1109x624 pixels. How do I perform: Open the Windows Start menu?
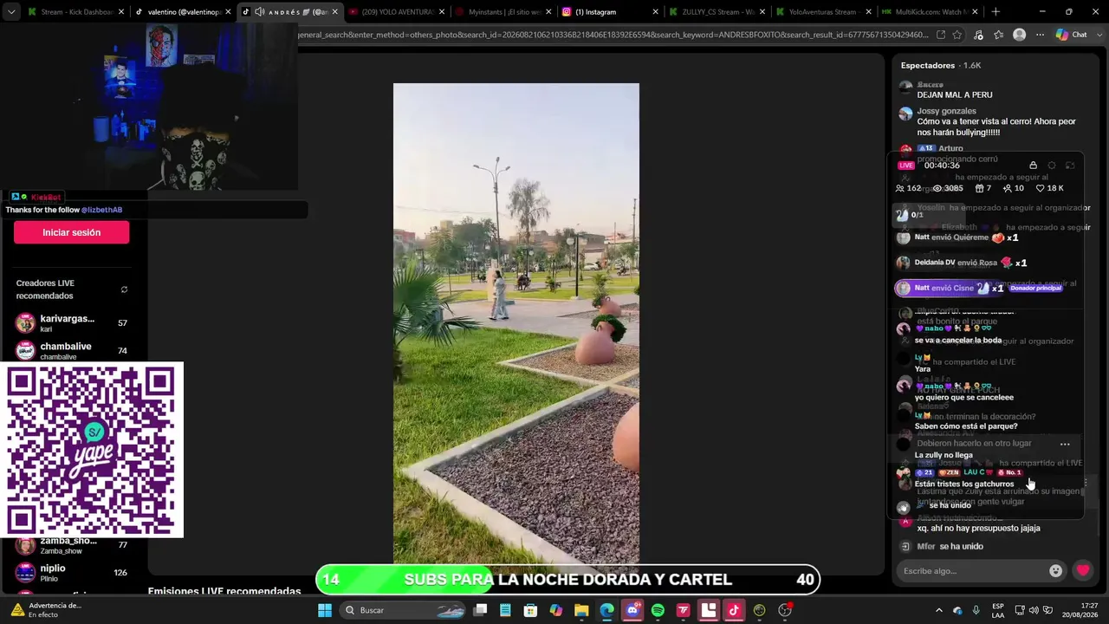(325, 610)
